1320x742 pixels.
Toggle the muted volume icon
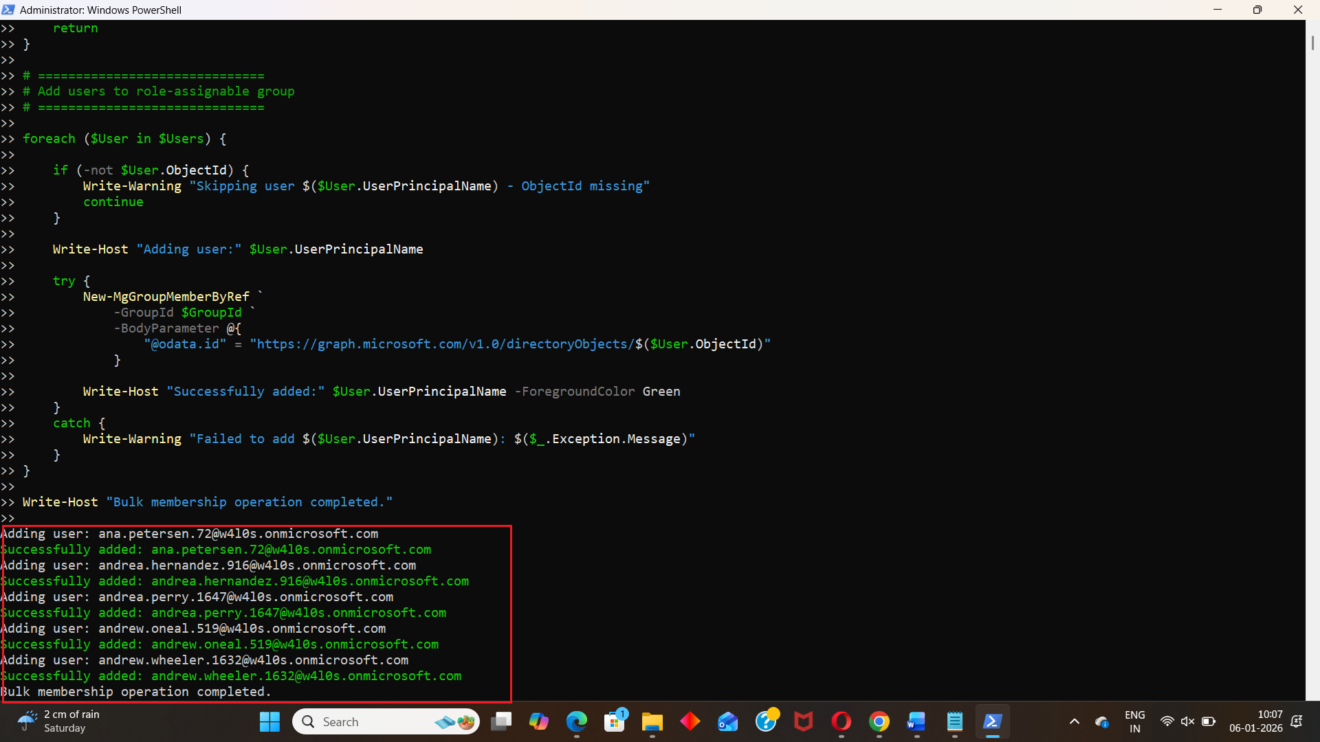coord(1187,721)
